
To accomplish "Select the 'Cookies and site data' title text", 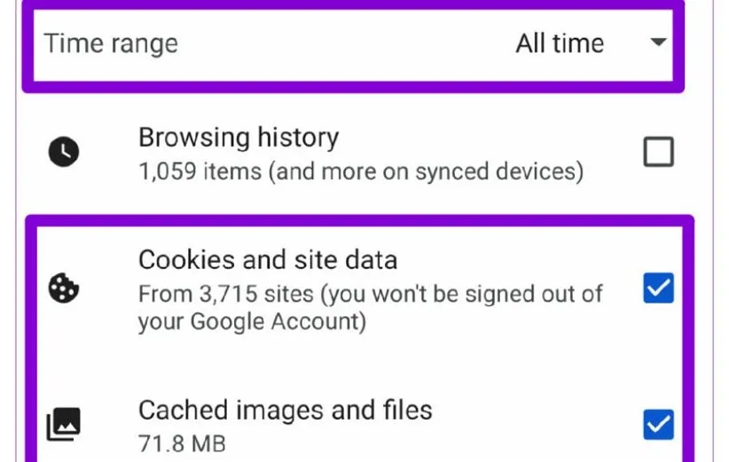I will click(x=268, y=259).
